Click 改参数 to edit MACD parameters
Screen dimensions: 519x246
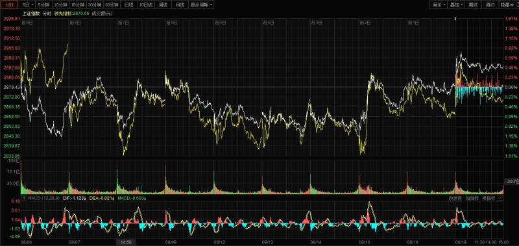point(455,199)
